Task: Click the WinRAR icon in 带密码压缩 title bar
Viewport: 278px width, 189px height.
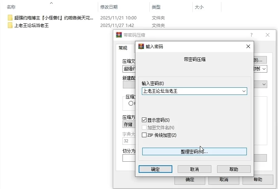Action: tap(119, 35)
